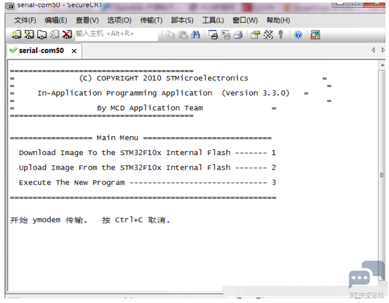Open the 脚本(S) menu
This screenshot has width=389, height=303.
182,20
